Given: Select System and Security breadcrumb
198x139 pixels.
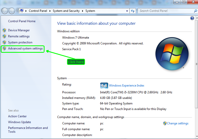Looking at the screenshot, I should [66, 11].
